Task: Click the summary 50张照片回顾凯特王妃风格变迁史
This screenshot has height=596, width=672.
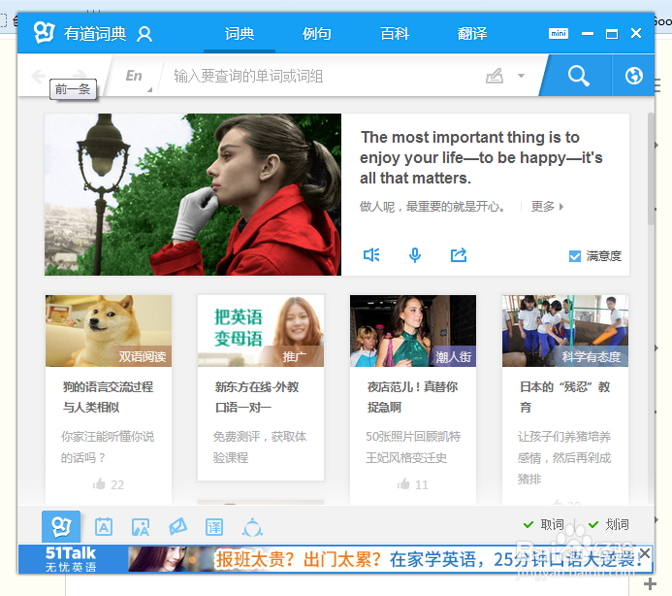Action: (413, 447)
